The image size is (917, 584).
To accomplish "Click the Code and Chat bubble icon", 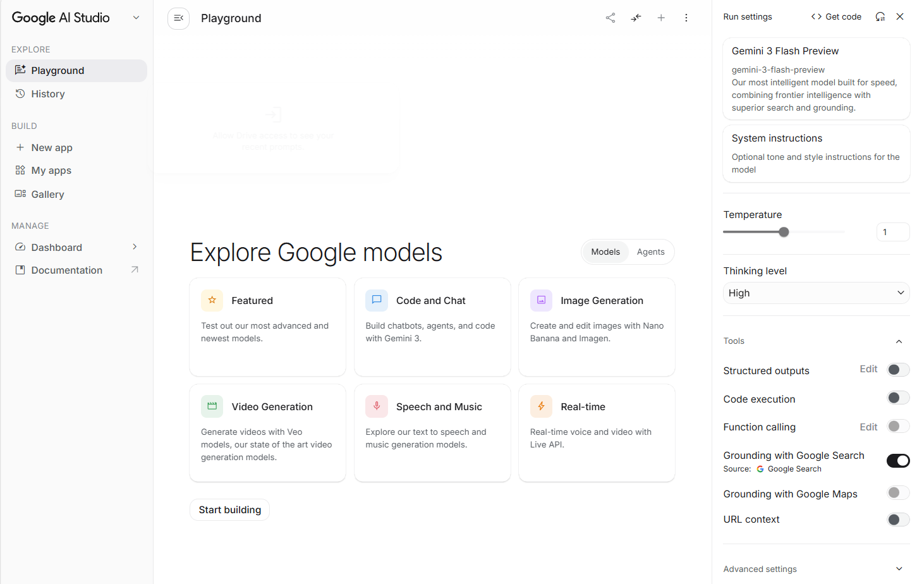I will [x=377, y=300].
